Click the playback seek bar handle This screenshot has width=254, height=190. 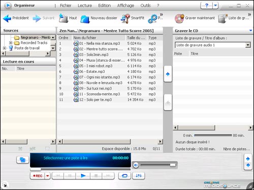point(36,169)
